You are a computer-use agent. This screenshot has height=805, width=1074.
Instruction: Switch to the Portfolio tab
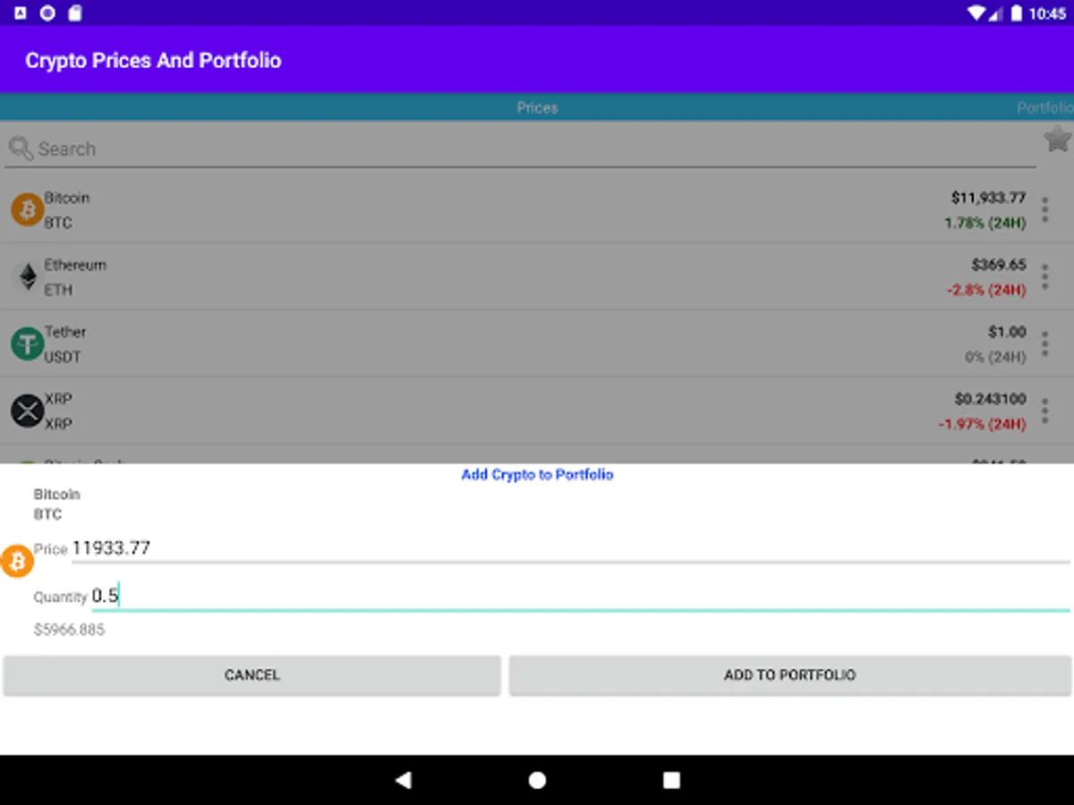tap(1044, 107)
